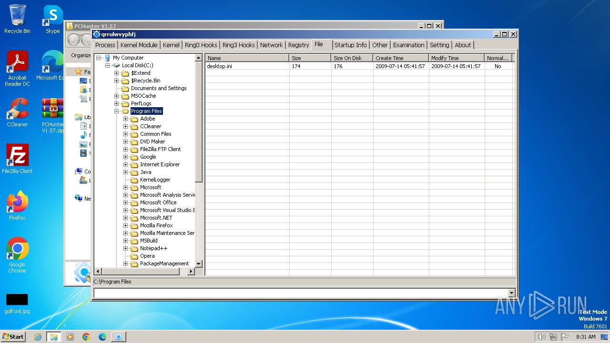Open Acrobat Reader DC shortcut

click(x=17, y=69)
